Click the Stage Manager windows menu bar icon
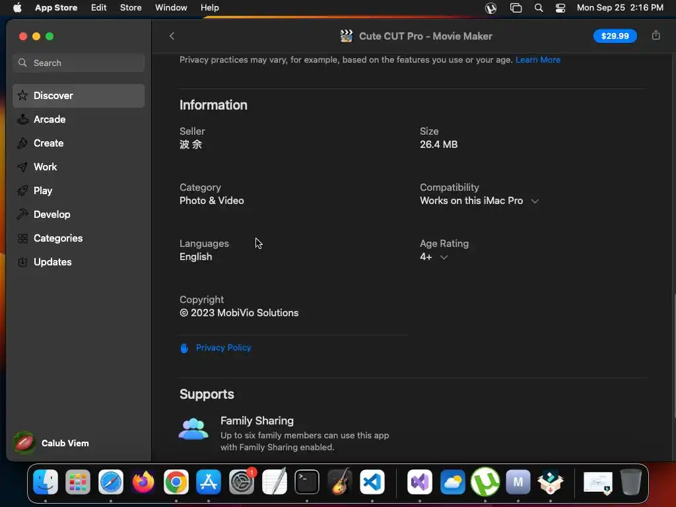The height and width of the screenshot is (507, 676). [x=516, y=8]
